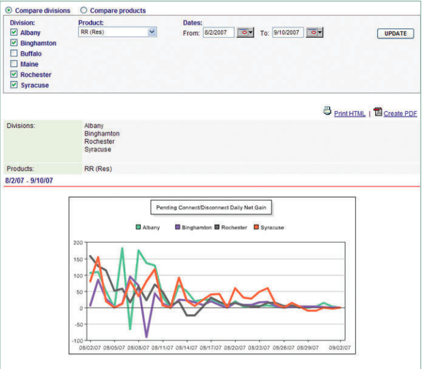Check the Buffalo division checkbox

pyautogui.click(x=14, y=53)
